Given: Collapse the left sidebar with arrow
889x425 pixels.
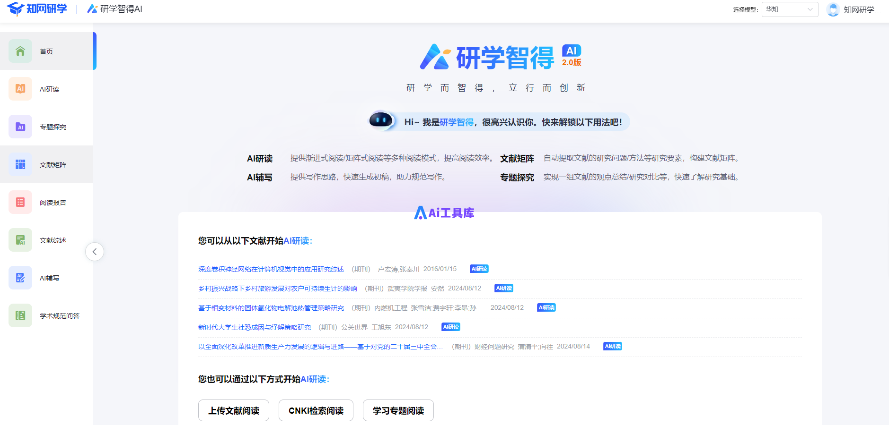Looking at the screenshot, I should 95,252.
